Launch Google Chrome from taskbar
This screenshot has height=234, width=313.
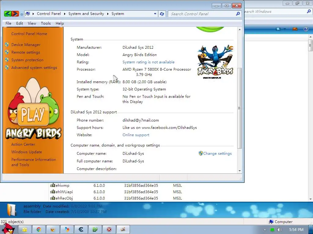pos(39,230)
